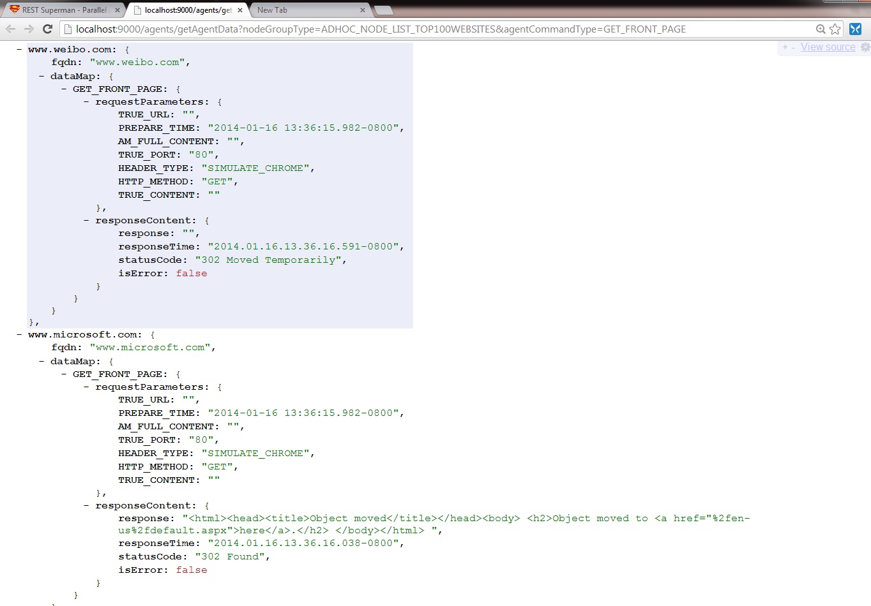This screenshot has width=871, height=606.
Task: Close the New Tab tab
Action: tap(362, 10)
